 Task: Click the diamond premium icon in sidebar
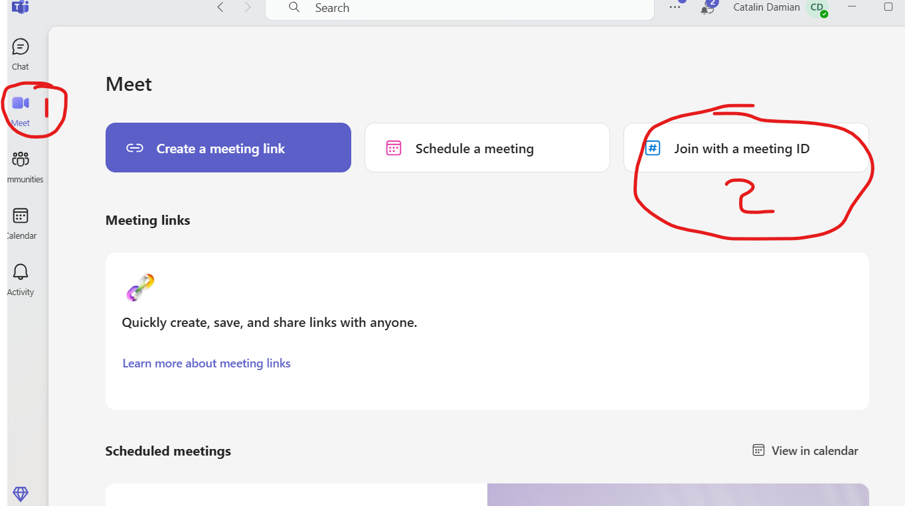pyautogui.click(x=21, y=494)
